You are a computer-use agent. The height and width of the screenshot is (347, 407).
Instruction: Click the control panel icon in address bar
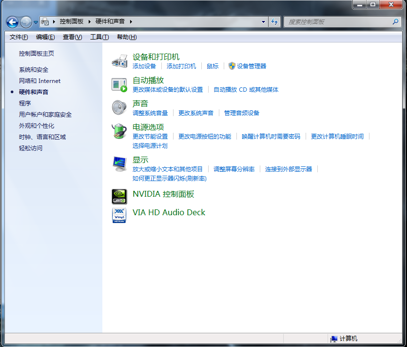click(45, 21)
